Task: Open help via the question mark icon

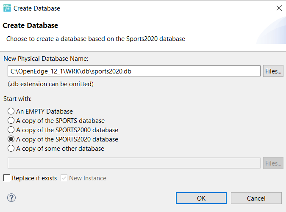Action: coord(11,198)
